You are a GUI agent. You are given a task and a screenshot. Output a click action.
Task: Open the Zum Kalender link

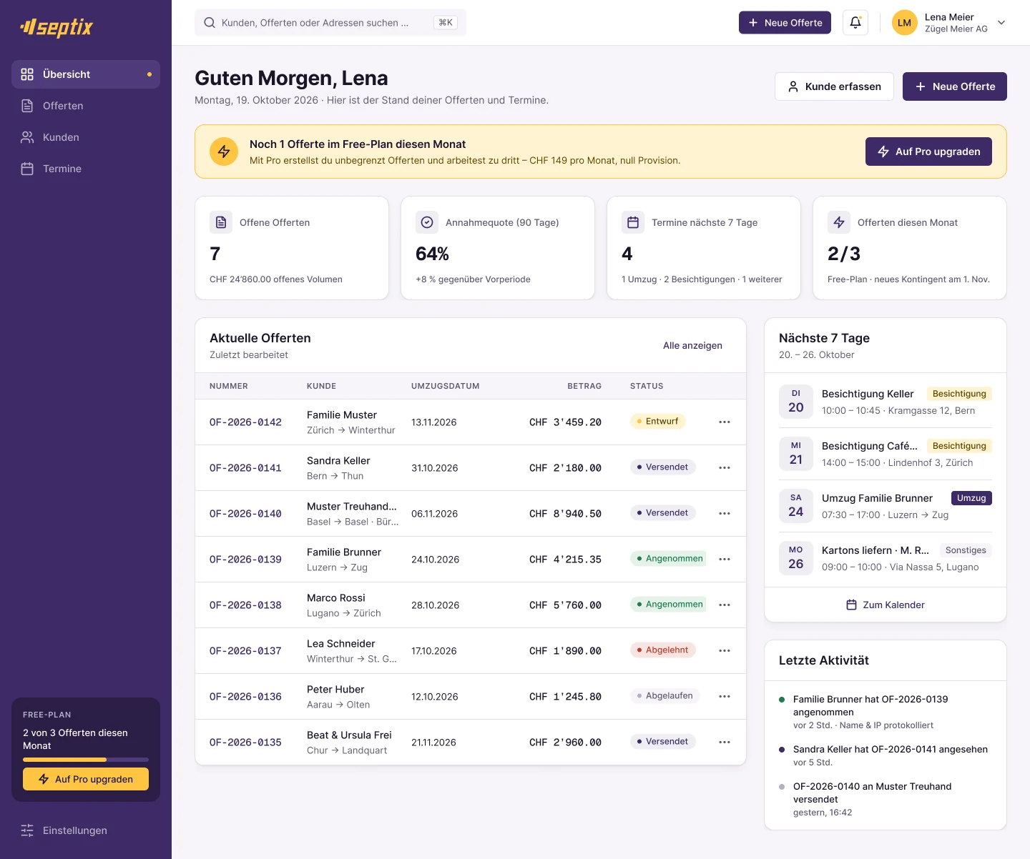point(886,605)
